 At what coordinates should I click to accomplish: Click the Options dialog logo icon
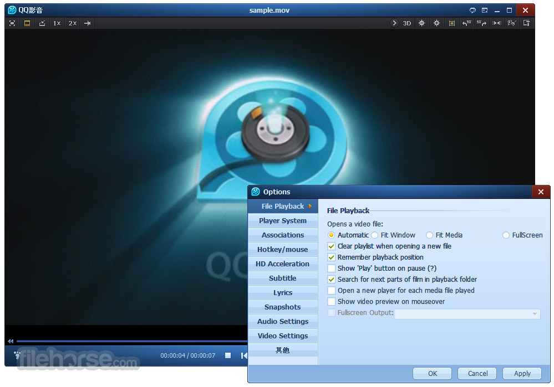(x=256, y=192)
